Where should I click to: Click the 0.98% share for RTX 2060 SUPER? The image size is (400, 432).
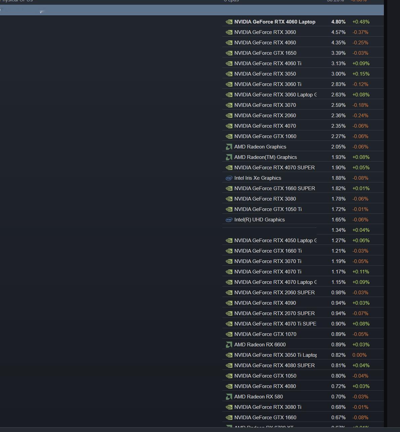338,293
